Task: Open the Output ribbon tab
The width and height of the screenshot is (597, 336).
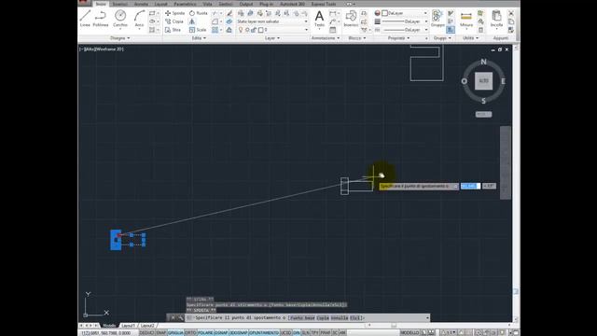Action: 246,4
